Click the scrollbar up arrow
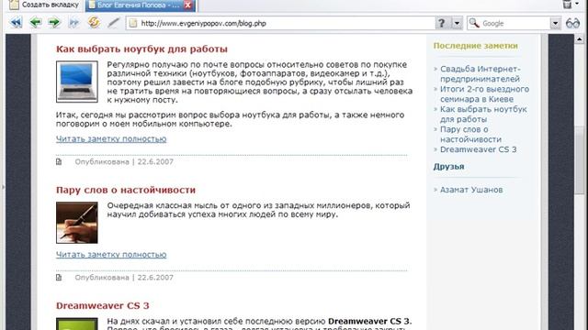588x330 pixels. [x=580, y=38]
